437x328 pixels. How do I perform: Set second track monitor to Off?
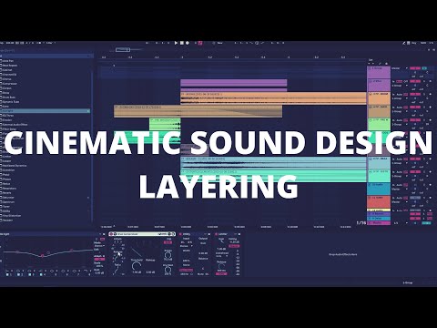point(406,81)
